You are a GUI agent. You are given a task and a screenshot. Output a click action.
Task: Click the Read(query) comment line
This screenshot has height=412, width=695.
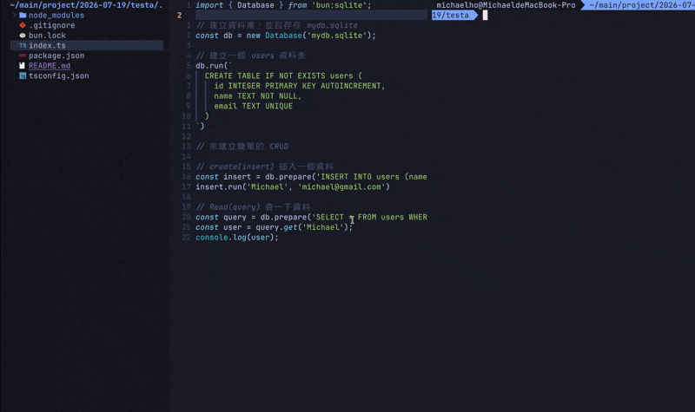click(x=253, y=207)
